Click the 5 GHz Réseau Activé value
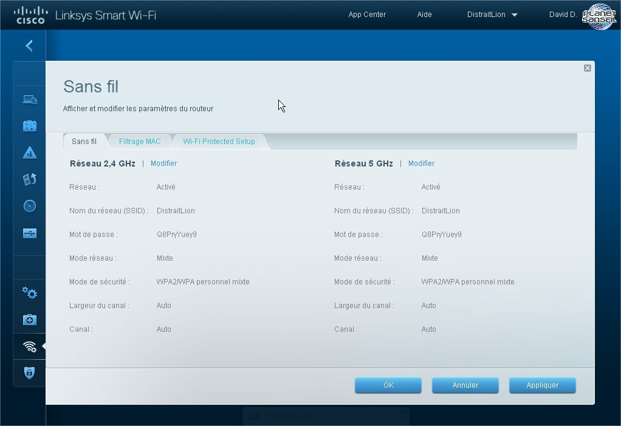 point(431,187)
